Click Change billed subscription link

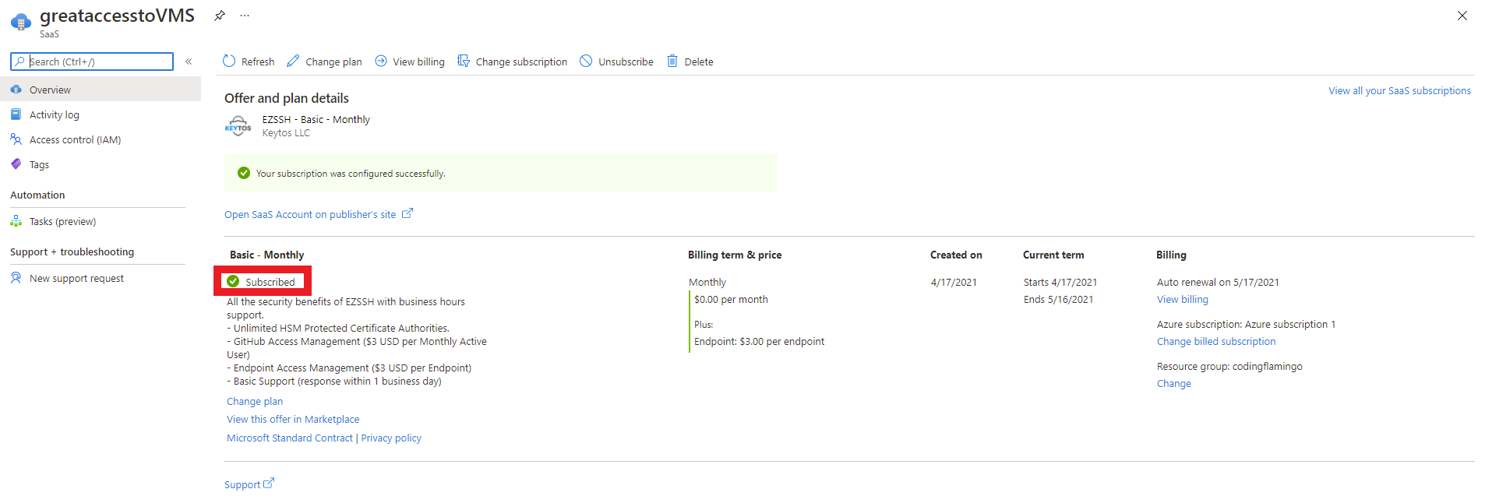click(x=1216, y=341)
